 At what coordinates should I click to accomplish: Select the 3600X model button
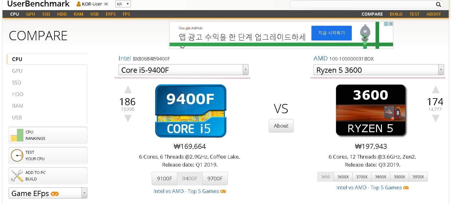pos(343,177)
